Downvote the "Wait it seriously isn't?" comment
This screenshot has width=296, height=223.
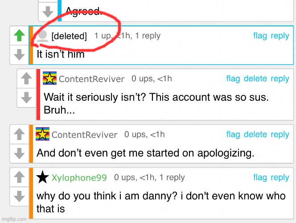pos(26,98)
